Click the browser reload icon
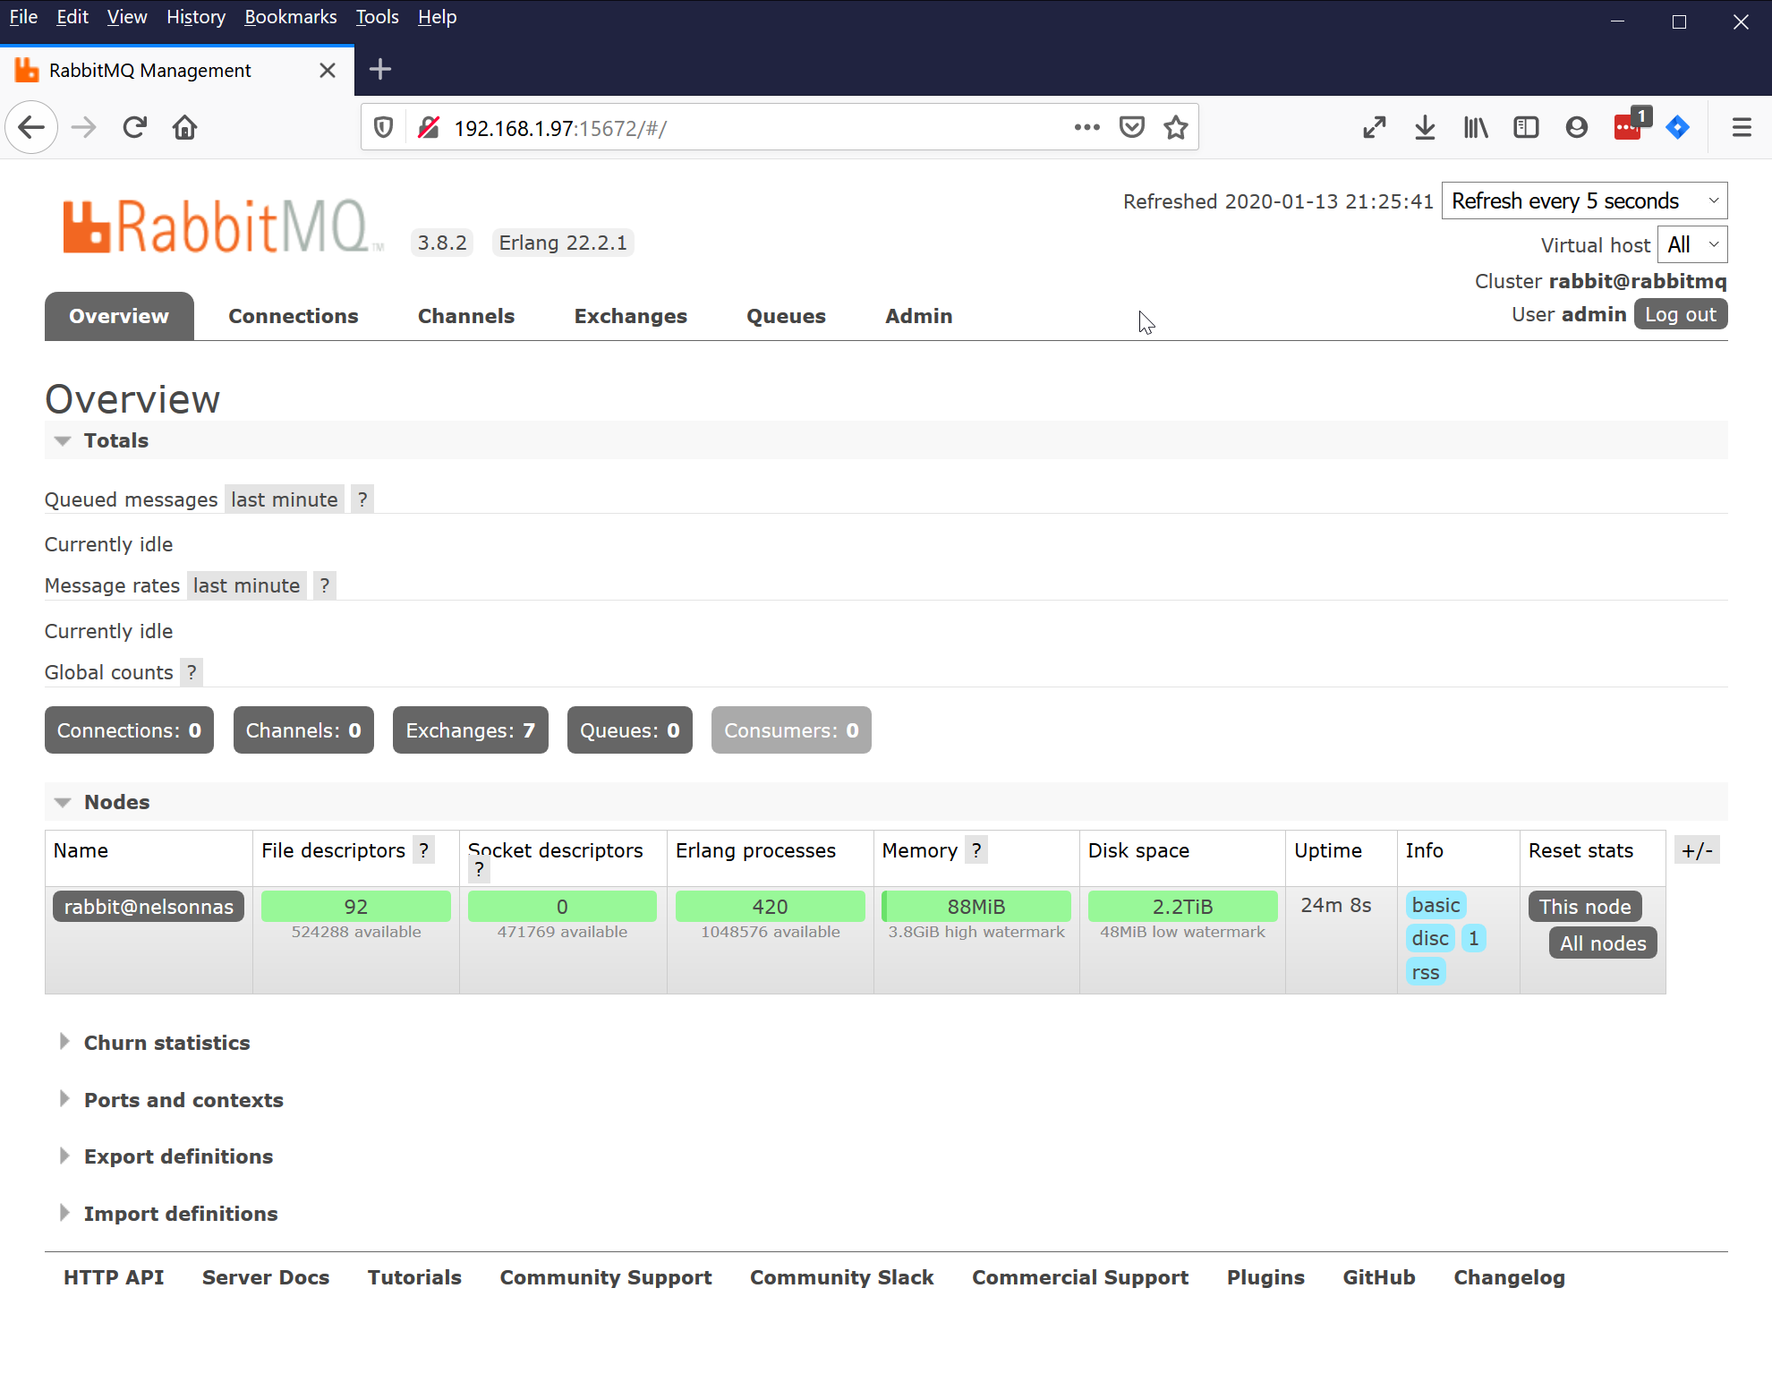Viewport: 1772px width, 1382px height. pos(135,128)
